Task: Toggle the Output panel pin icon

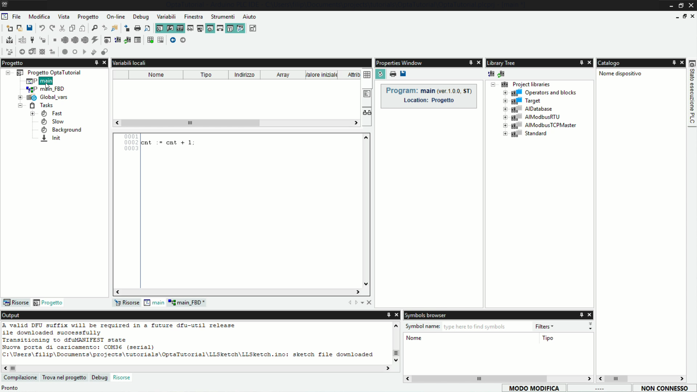Action: 389,315
